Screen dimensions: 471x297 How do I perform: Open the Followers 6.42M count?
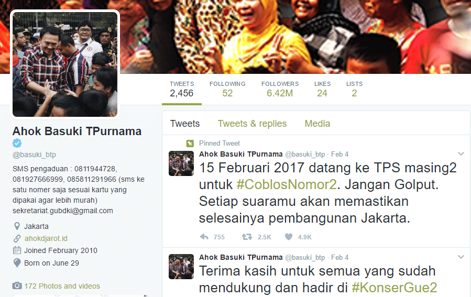coord(280,89)
